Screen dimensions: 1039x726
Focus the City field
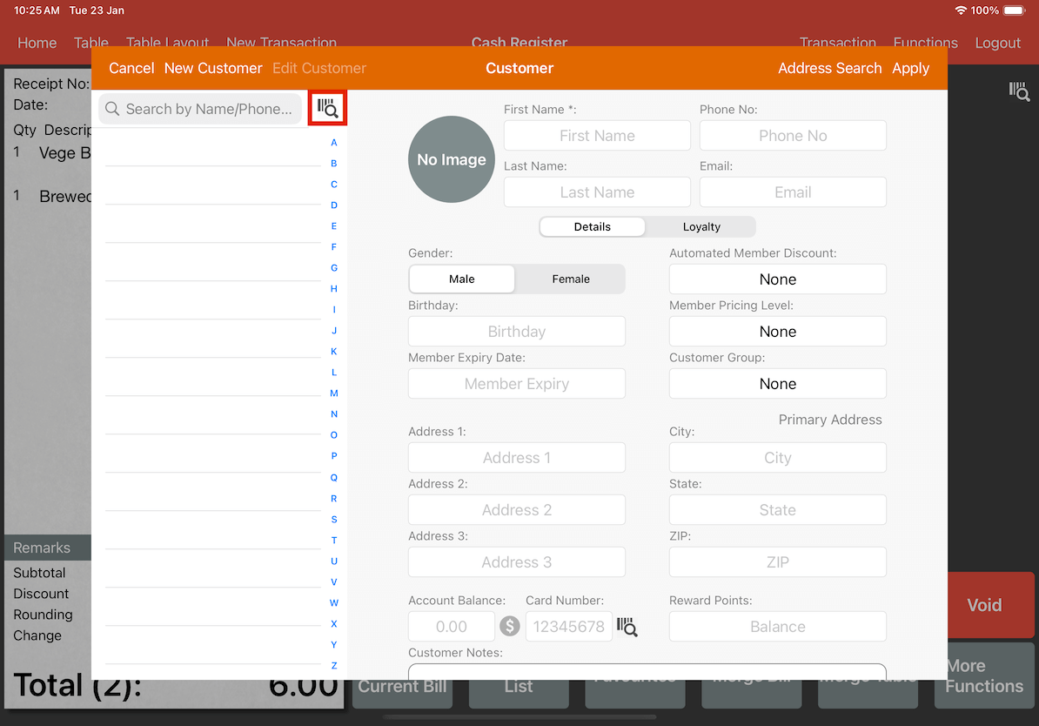(777, 458)
